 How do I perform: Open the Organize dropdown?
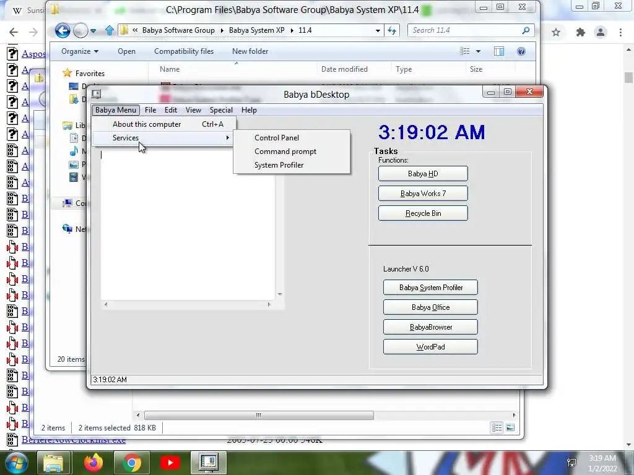(80, 51)
